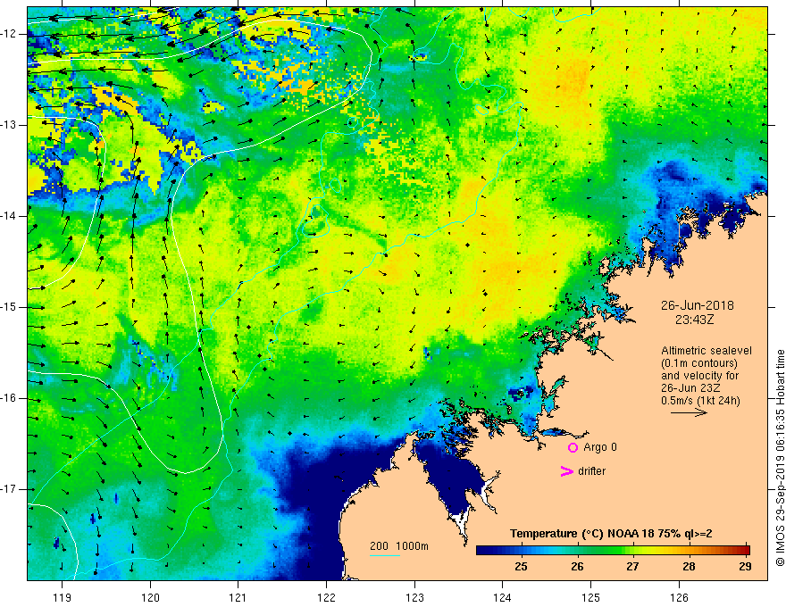Viewport: 786px width, 607px height.
Task: Click longitude axis label 119
Action: point(63,597)
